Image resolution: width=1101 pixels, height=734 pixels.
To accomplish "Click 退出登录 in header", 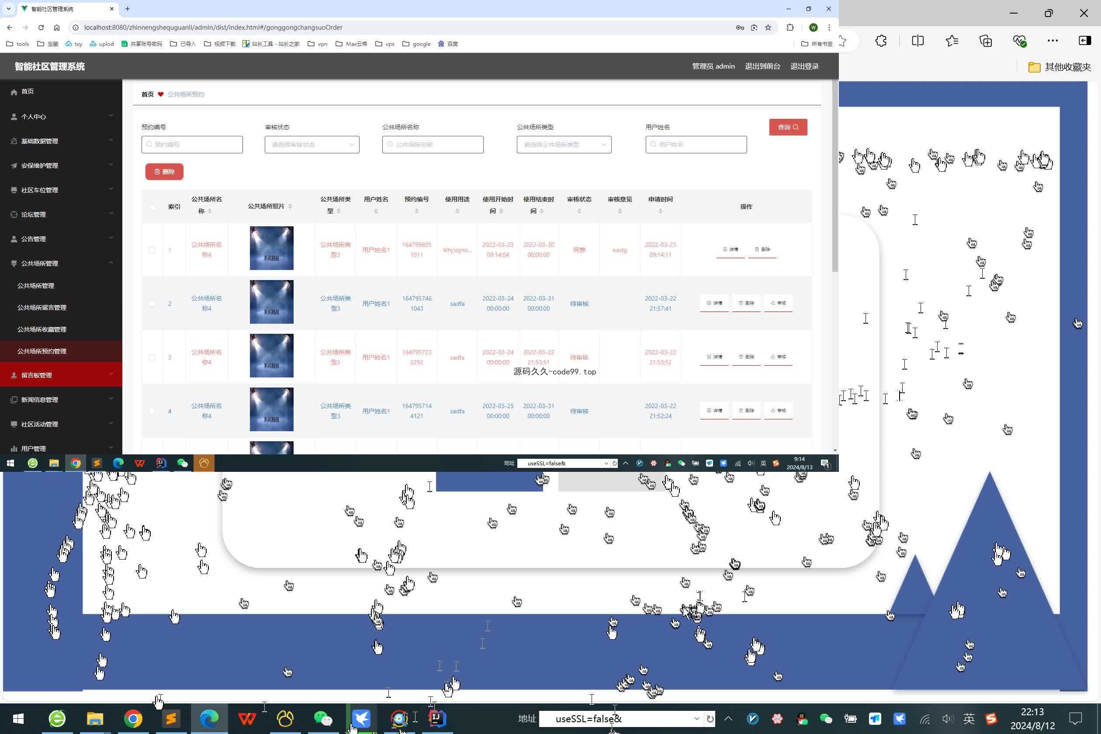I will coord(804,66).
